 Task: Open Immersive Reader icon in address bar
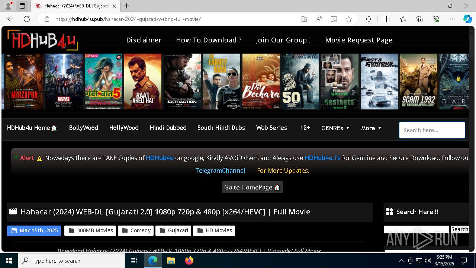[x=334, y=19]
